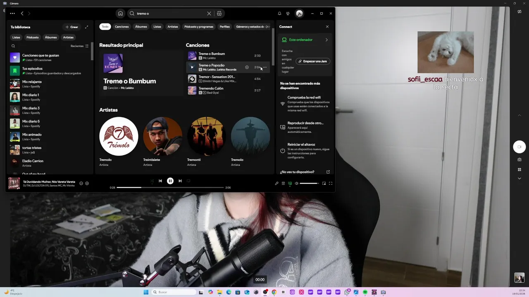Image resolution: width=529 pixels, height=297 pixels.
Task: Skip to previous track
Action: pyautogui.click(x=160, y=181)
